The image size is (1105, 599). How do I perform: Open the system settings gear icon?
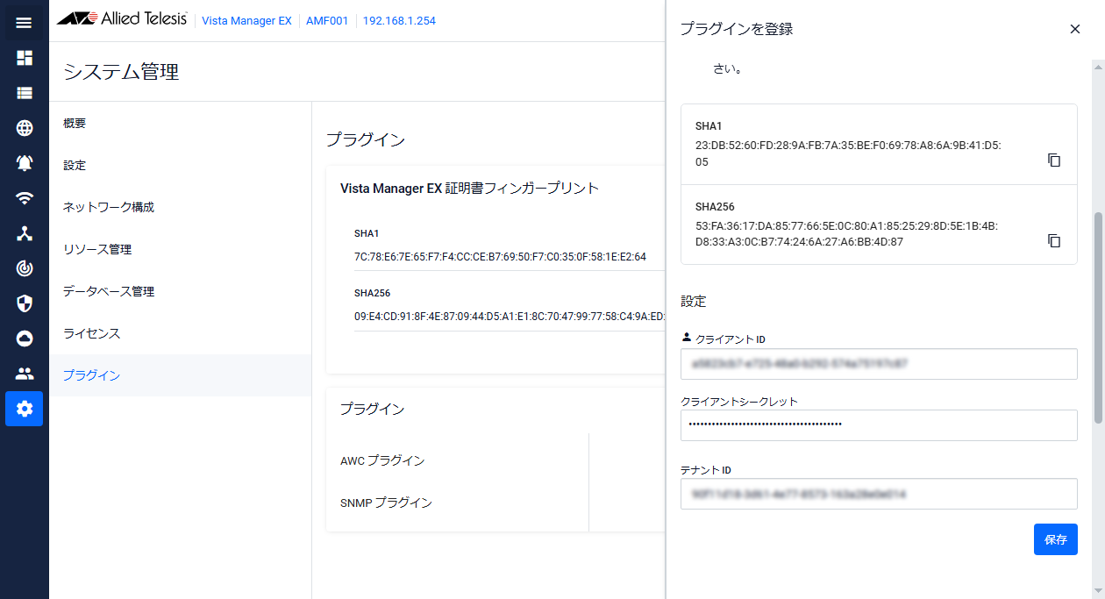(25, 409)
